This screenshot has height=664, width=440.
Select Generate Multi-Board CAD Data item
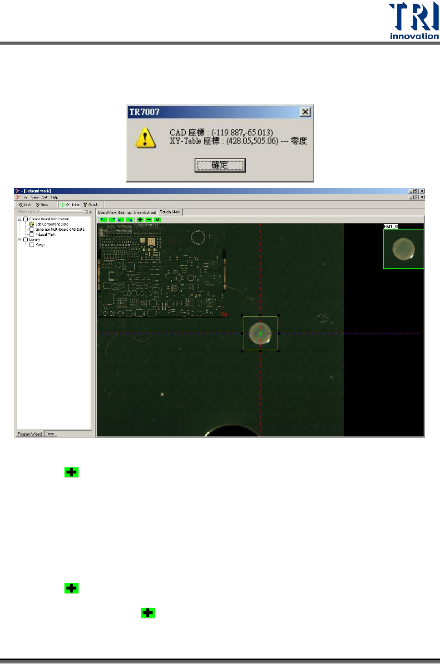(x=60, y=229)
